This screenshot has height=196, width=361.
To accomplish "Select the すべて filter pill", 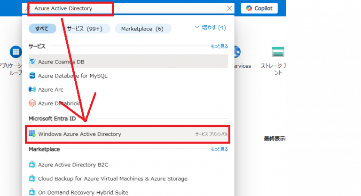I will point(42,29).
